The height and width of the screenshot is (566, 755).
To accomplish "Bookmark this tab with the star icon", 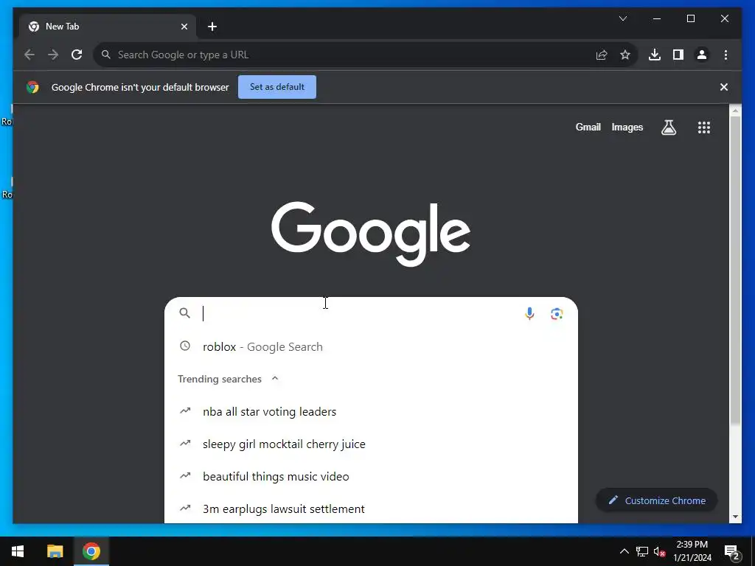I will pyautogui.click(x=625, y=55).
